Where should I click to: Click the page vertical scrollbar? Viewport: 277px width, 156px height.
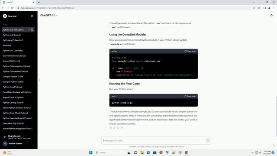(x=276, y=117)
